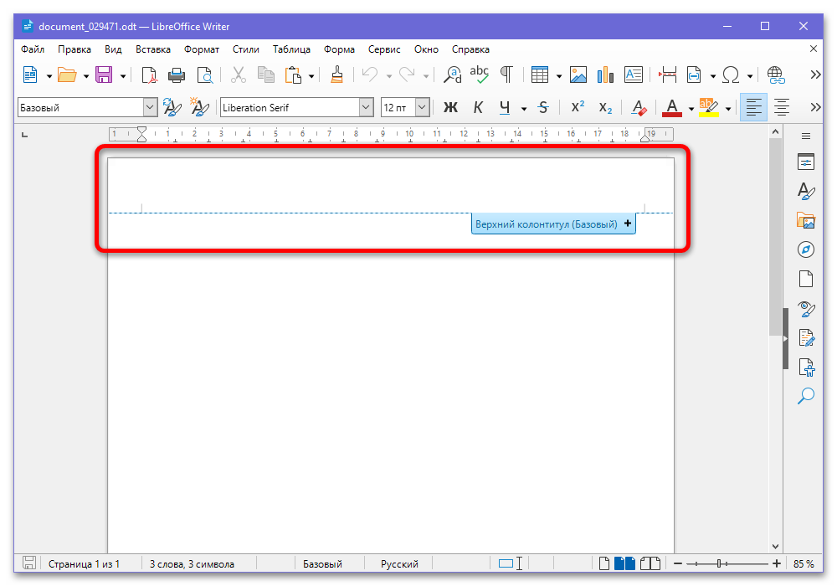Insert a page break
Screen dimensions: 837x586
pyautogui.click(x=667, y=75)
